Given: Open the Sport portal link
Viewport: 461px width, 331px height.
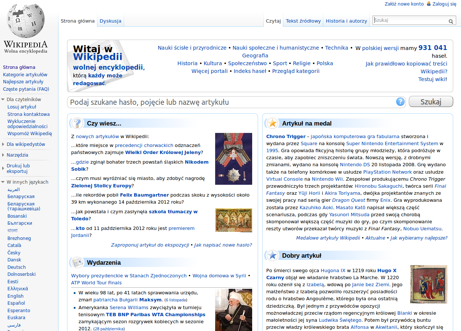Looking at the screenshot, I should click(x=280, y=63).
